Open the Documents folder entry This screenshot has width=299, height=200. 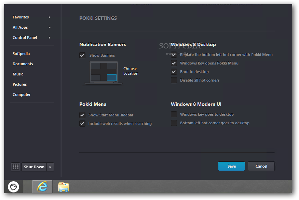click(x=23, y=64)
